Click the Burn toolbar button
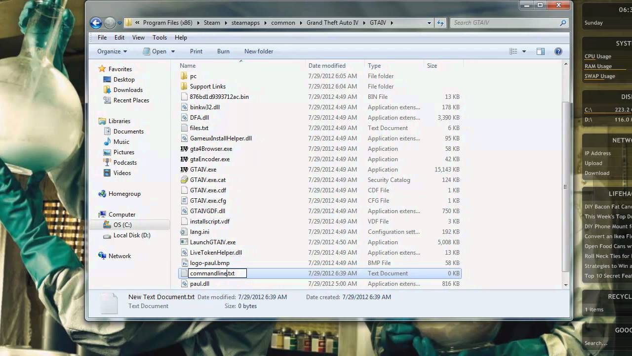The image size is (632, 356). point(223,51)
